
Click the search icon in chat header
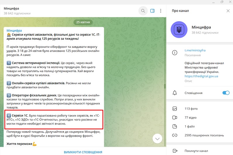pos(143,11)
